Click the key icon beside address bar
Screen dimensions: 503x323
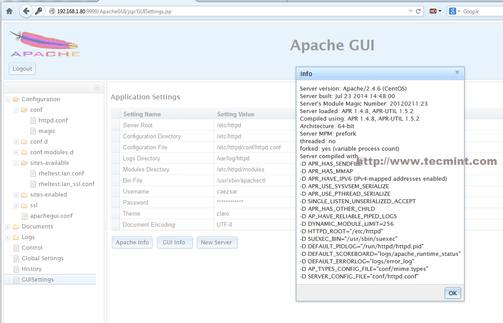[x=38, y=11]
